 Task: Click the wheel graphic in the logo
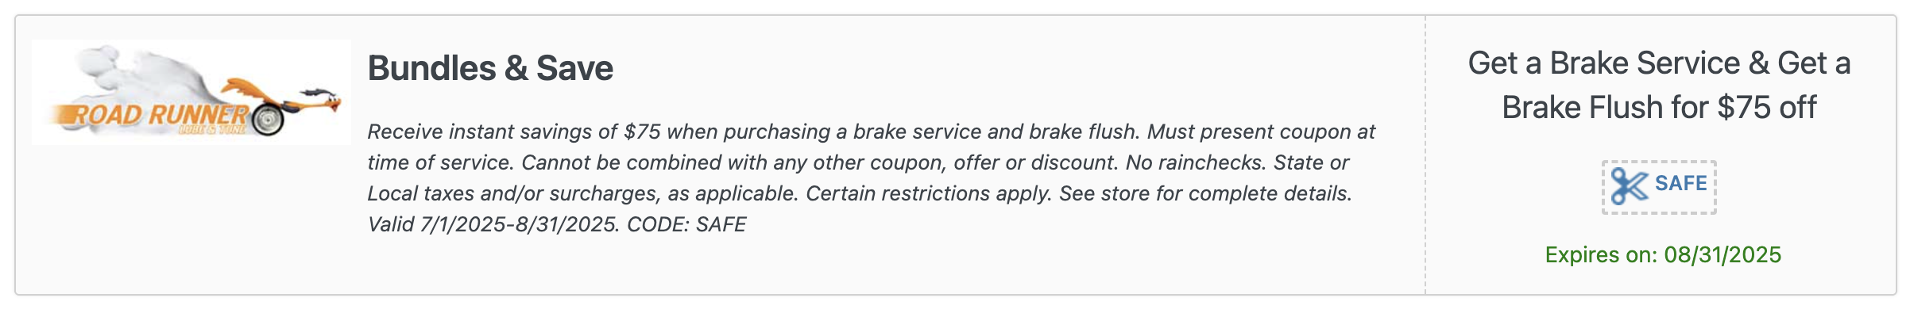(x=269, y=120)
